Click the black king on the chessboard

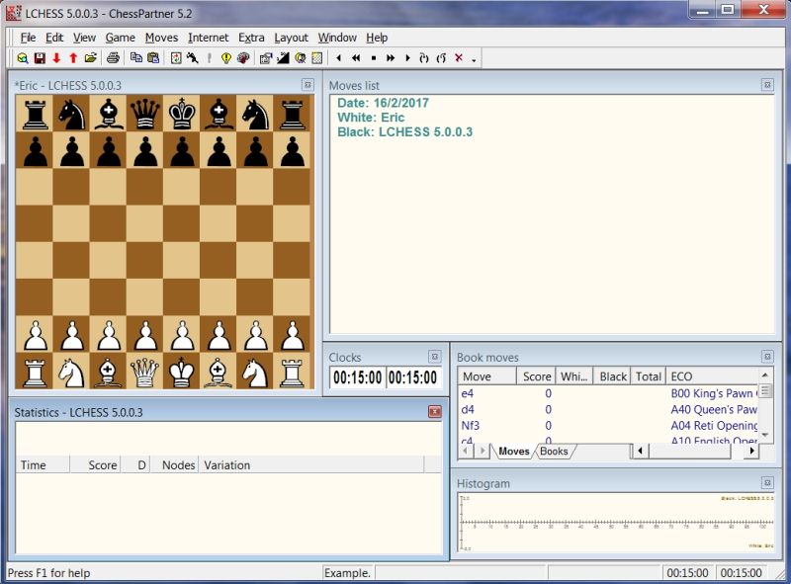182,113
